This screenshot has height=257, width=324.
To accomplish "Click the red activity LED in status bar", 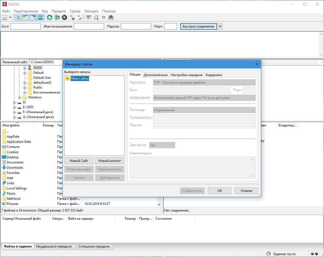I will [316, 254].
